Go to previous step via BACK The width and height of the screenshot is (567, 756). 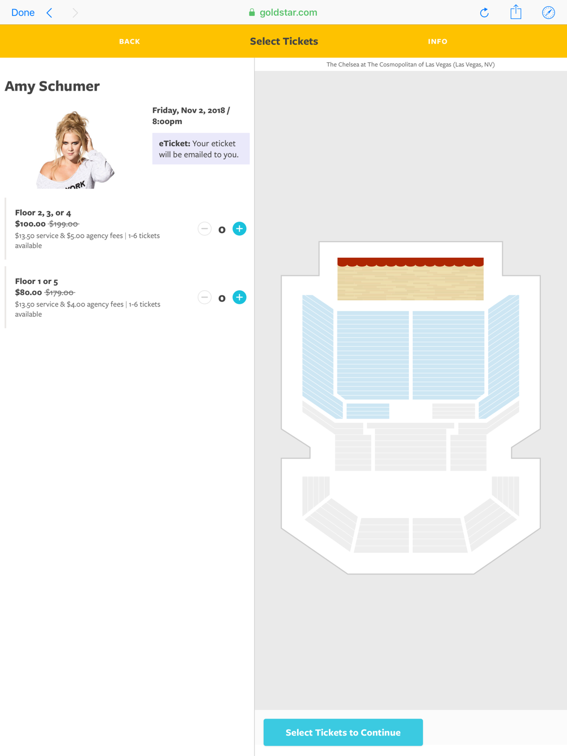pos(129,41)
